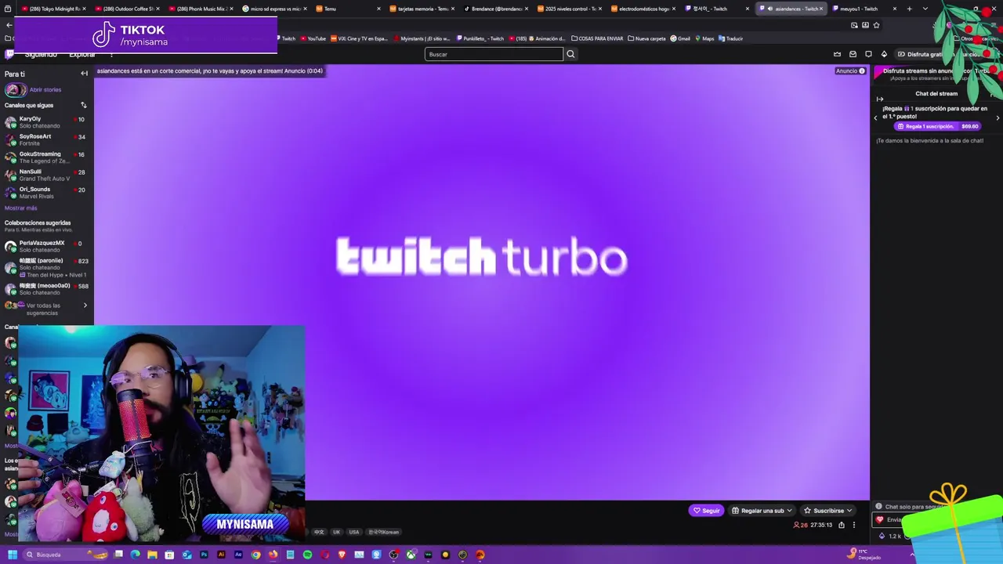This screenshot has width=1003, height=564.
Task: Open weather widget showing Despejado
Action: coord(864,555)
